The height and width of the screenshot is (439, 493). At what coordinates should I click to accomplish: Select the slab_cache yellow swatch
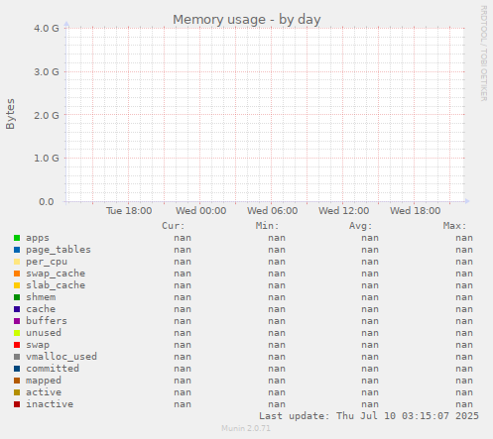click(x=17, y=285)
